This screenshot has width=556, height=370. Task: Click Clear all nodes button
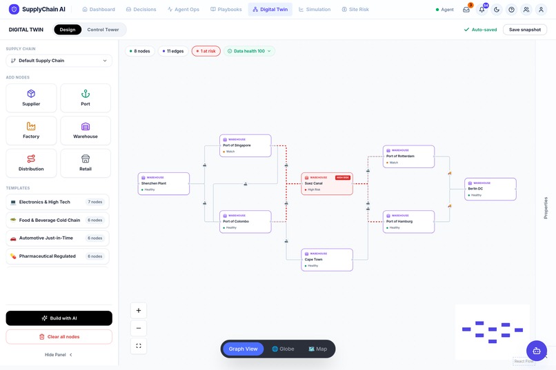[x=59, y=337]
